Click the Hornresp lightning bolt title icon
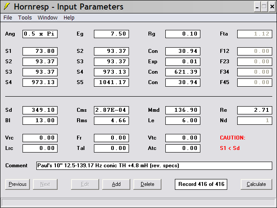Screen dimensions: 277x208 (7, 6)
